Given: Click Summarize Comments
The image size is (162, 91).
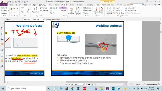Looking at the screenshot, I should (x=109, y=11).
